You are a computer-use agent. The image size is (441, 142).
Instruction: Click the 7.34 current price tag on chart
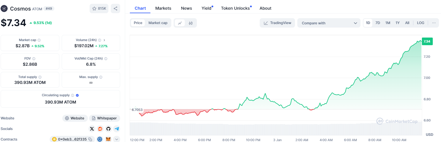[427, 41]
